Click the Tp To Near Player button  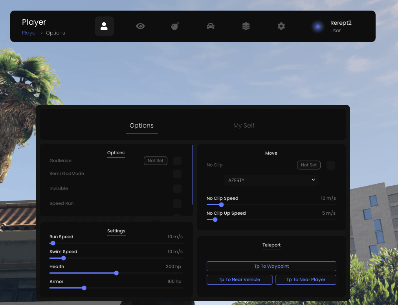coord(306,279)
